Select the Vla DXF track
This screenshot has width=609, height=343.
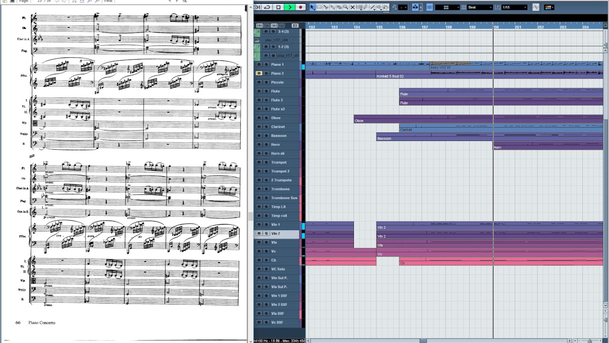point(278,313)
